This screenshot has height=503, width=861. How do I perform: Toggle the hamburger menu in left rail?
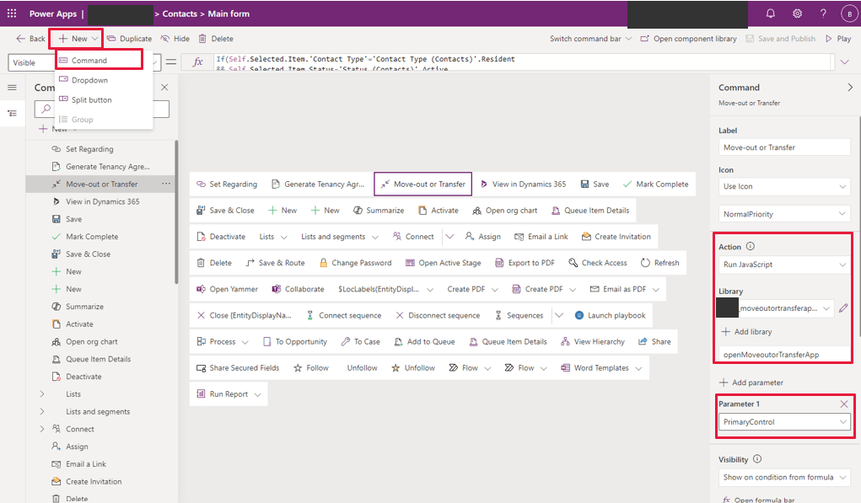tap(12, 88)
